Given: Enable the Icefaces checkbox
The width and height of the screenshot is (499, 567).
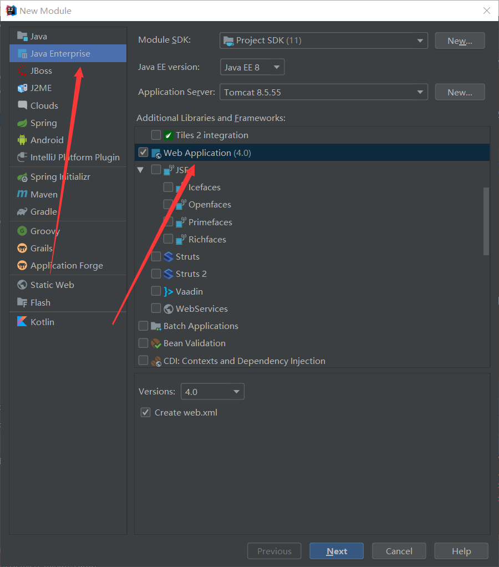Looking at the screenshot, I should pos(169,187).
